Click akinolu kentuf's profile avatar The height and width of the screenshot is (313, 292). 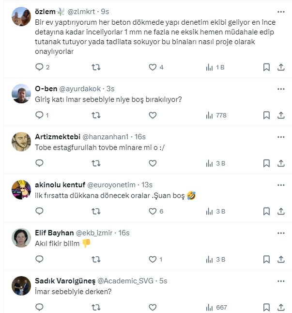pyautogui.click(x=21, y=190)
